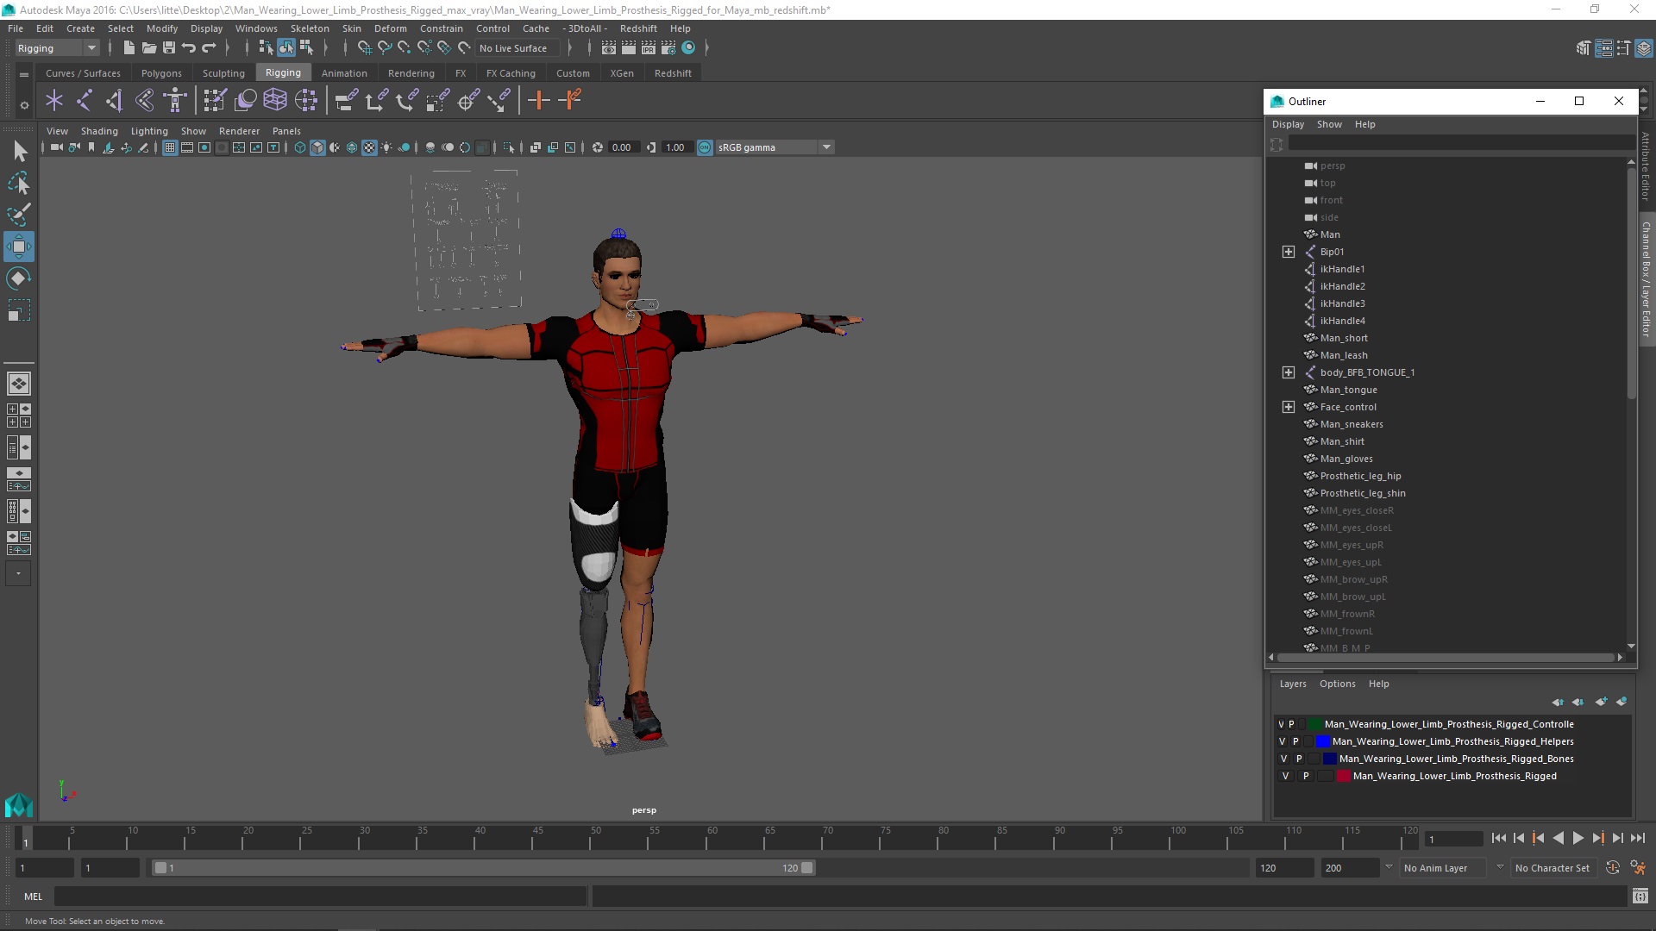Open the Skeleton menu

(x=309, y=28)
